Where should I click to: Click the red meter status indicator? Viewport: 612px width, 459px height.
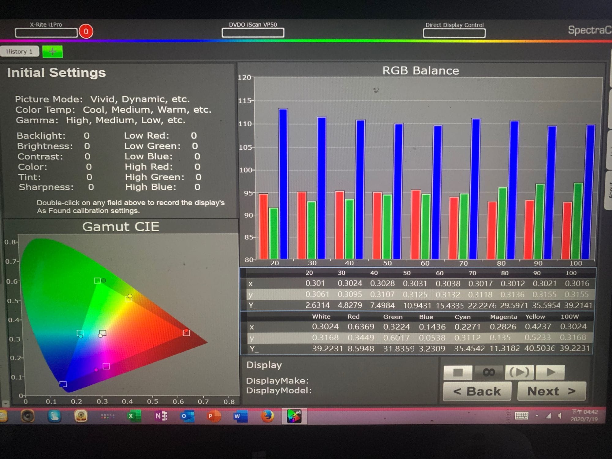pyautogui.click(x=86, y=32)
